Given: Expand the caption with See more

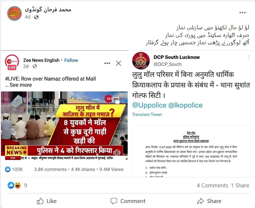Looking at the screenshot, I should (x=21, y=85).
